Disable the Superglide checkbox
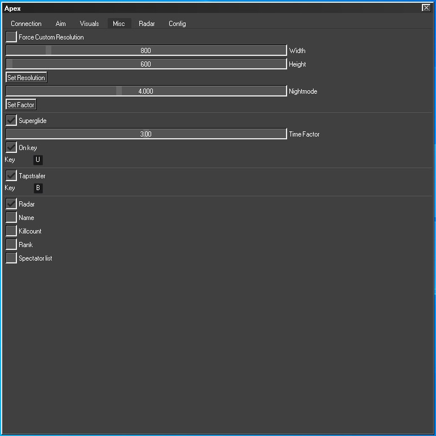Viewport: 436px width, 436px height. (11, 120)
